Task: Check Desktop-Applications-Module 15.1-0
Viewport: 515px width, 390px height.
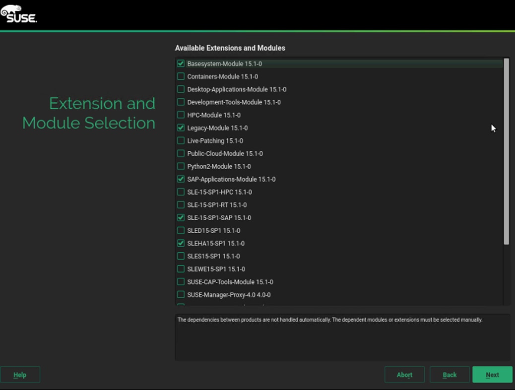Action: coord(181,89)
